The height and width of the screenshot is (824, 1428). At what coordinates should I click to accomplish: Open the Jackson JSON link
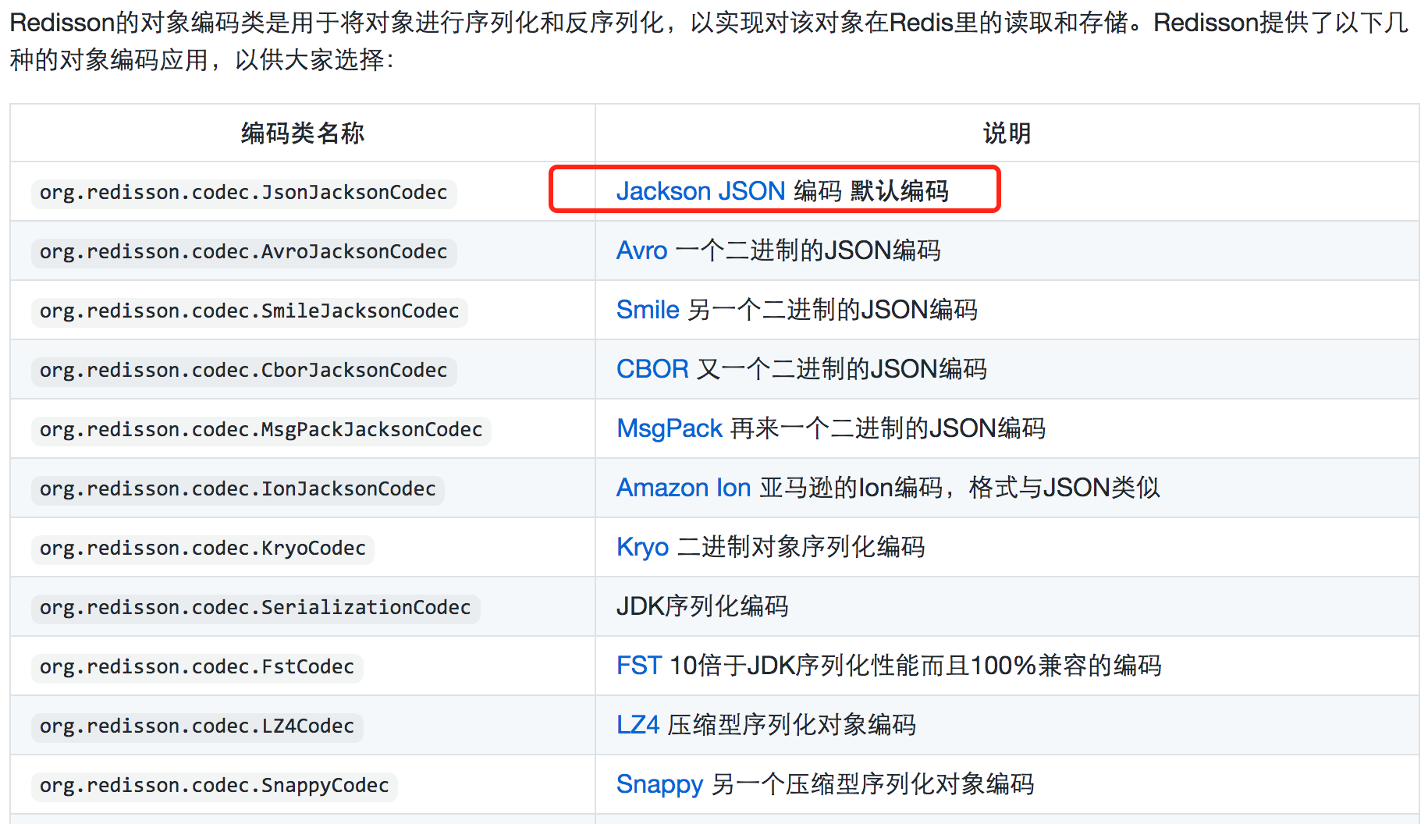click(700, 191)
